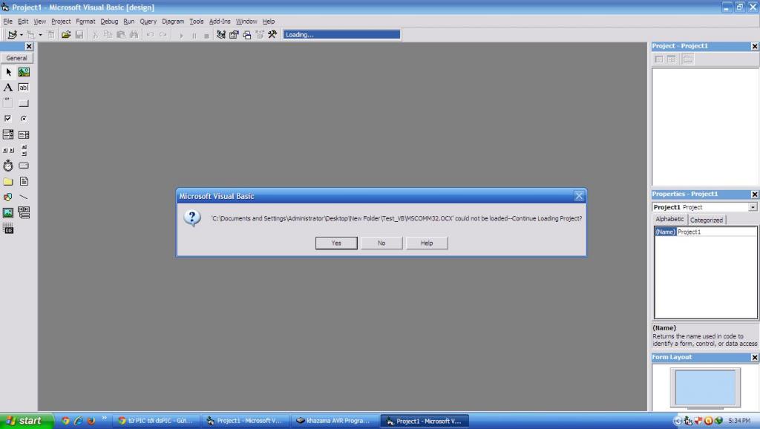The height and width of the screenshot is (429, 760).
Task: Select the Line control tool
Action: (24, 197)
